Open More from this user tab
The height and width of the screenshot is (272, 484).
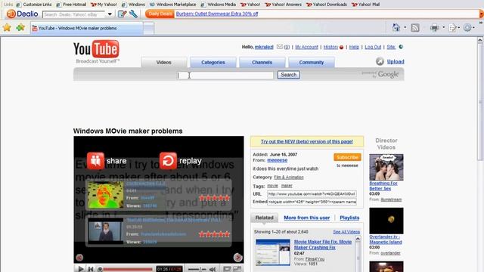click(x=307, y=218)
